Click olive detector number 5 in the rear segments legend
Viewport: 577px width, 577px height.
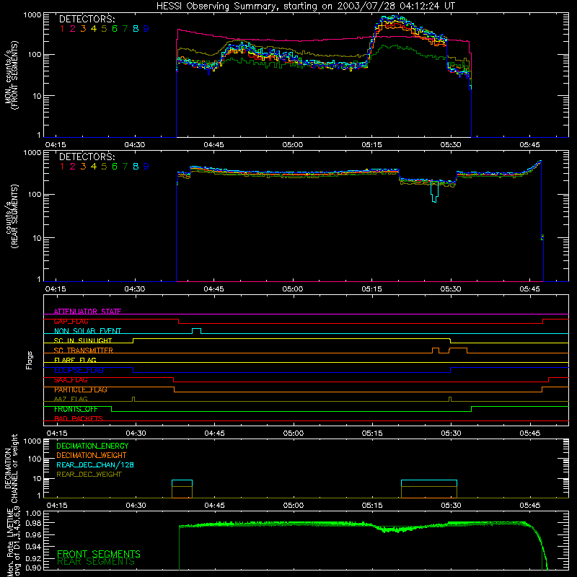104,167
